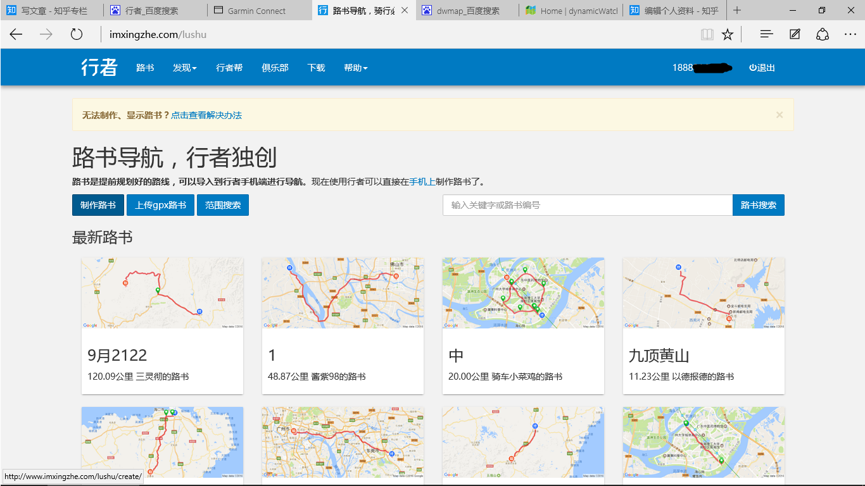
Task: Follow the 手机上 link
Action: tap(422, 182)
